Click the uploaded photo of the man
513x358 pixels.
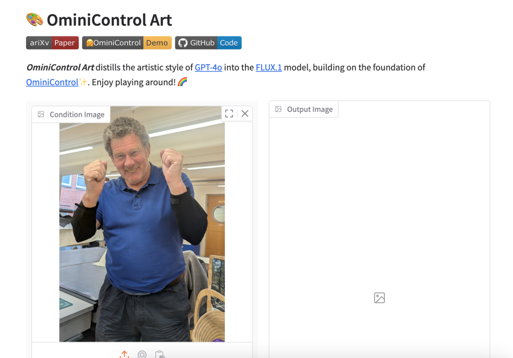tap(142, 224)
